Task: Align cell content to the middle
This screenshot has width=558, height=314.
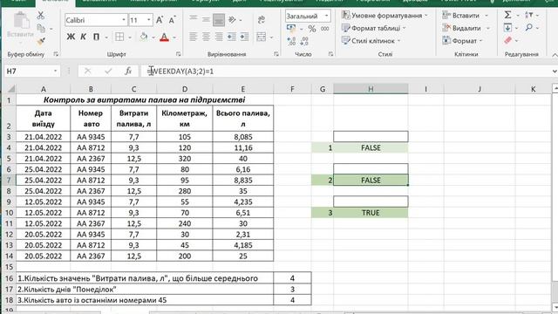Action: (206, 19)
